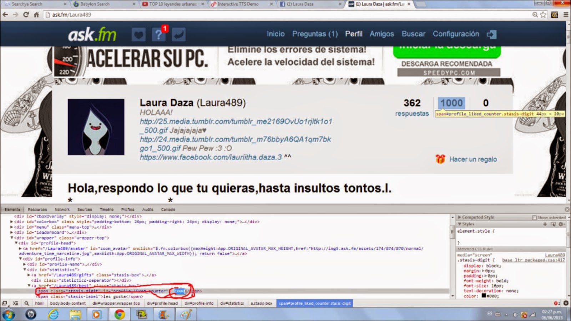Open the Inicio navigation link

276,34
